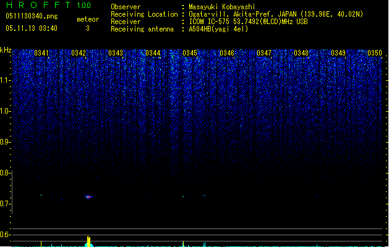Click the meteor count value 3
Viewport: 389px width, 247px height.
(88, 28)
